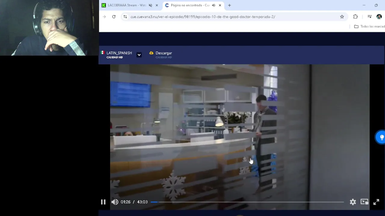This screenshot has height=216, width=385.
Task: Expand the LATIN_SPANISH language dropdown
Action: click(139, 55)
